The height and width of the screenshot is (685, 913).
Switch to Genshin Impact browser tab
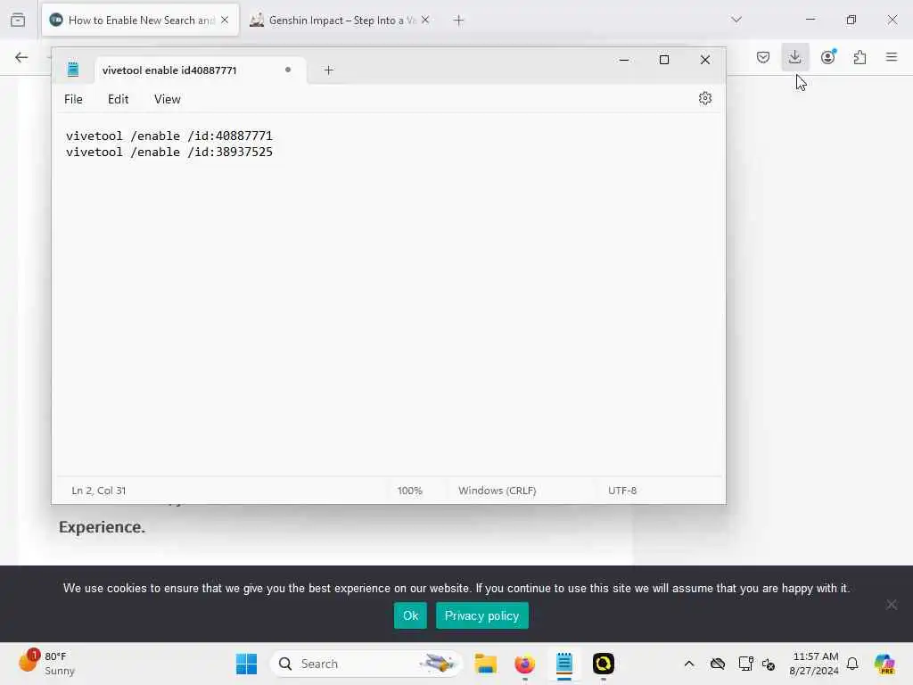point(341,21)
